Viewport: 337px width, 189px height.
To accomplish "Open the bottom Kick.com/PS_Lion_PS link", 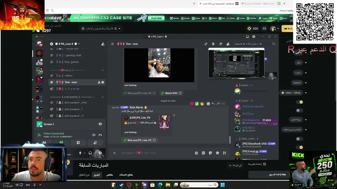I will (x=140, y=140).
